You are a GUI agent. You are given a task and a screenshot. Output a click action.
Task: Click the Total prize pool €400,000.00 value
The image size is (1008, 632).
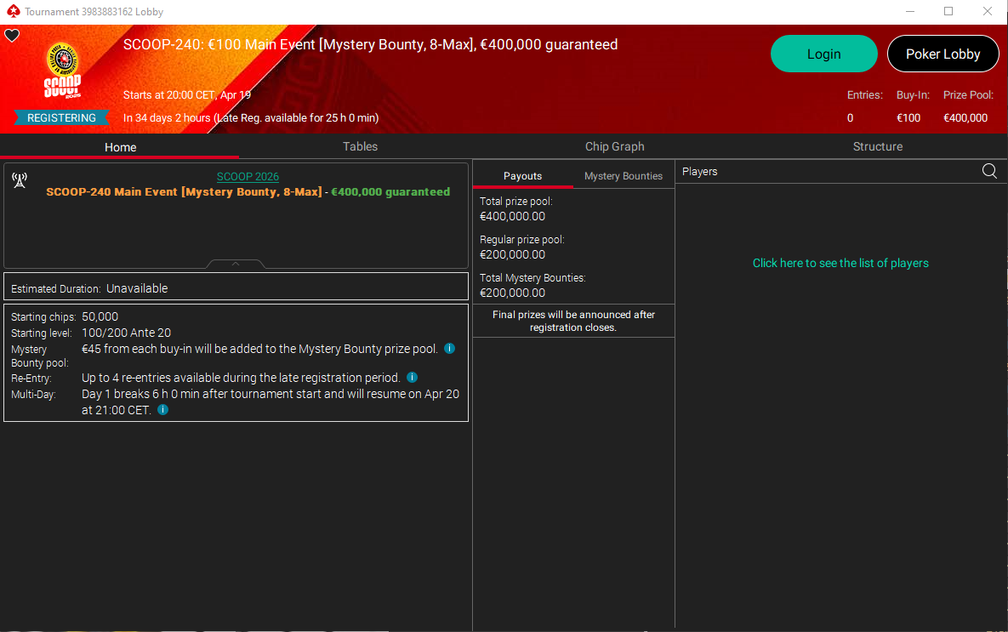(512, 217)
